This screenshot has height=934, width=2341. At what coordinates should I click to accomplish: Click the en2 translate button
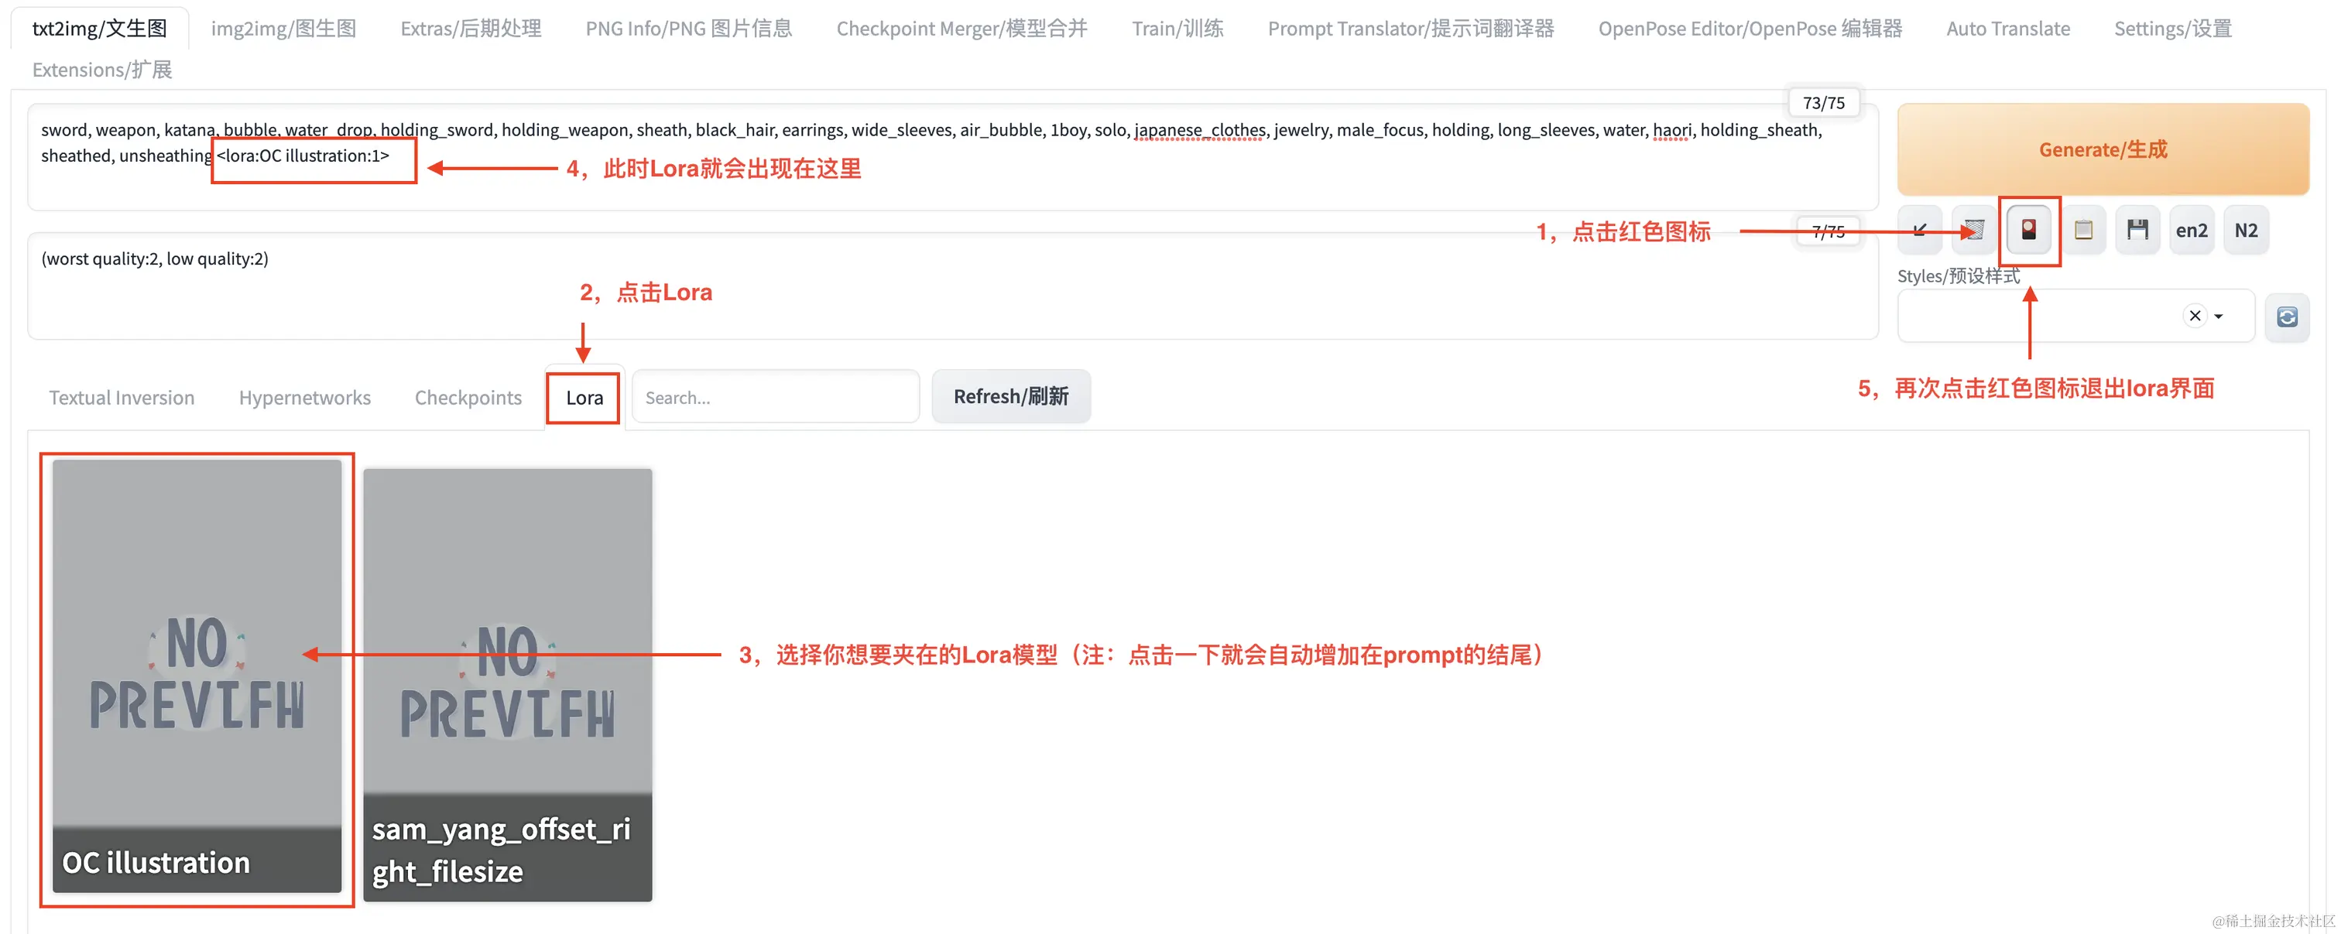[x=2191, y=231]
